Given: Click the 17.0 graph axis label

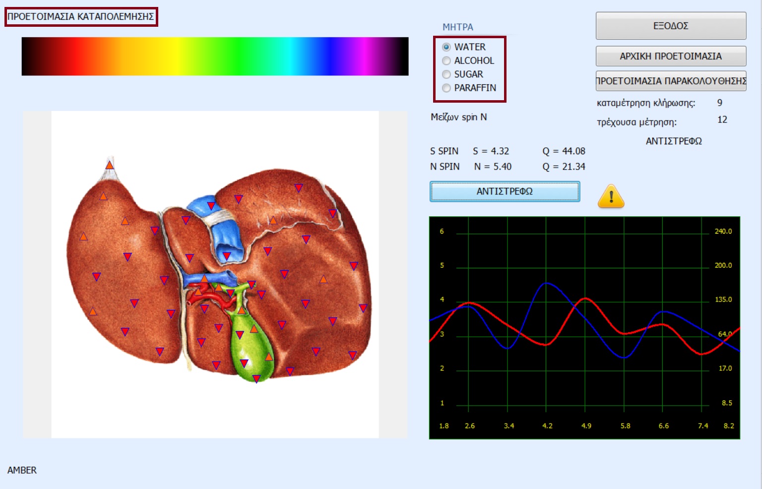Looking at the screenshot, I should point(725,368).
